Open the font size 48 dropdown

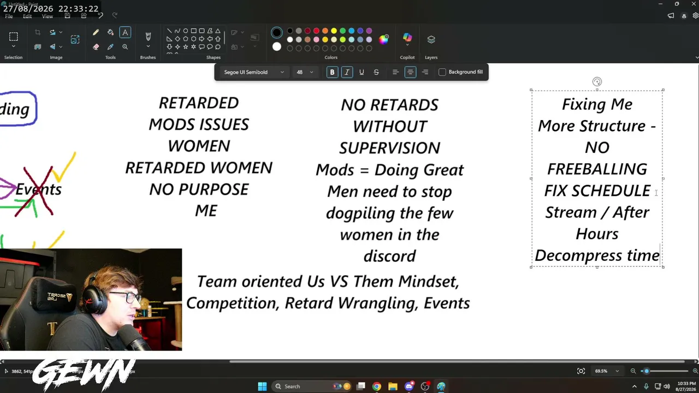coord(305,72)
